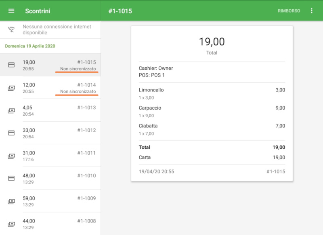The image size is (323, 235).
Task: Click the cash payment icon for receipt #1-1014
Action: click(x=11, y=88)
